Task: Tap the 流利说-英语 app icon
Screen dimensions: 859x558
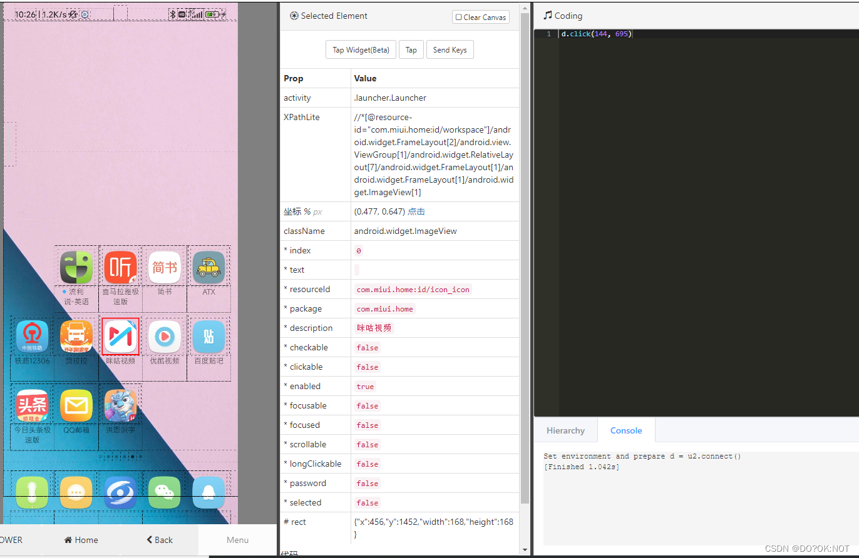Action: click(x=76, y=268)
